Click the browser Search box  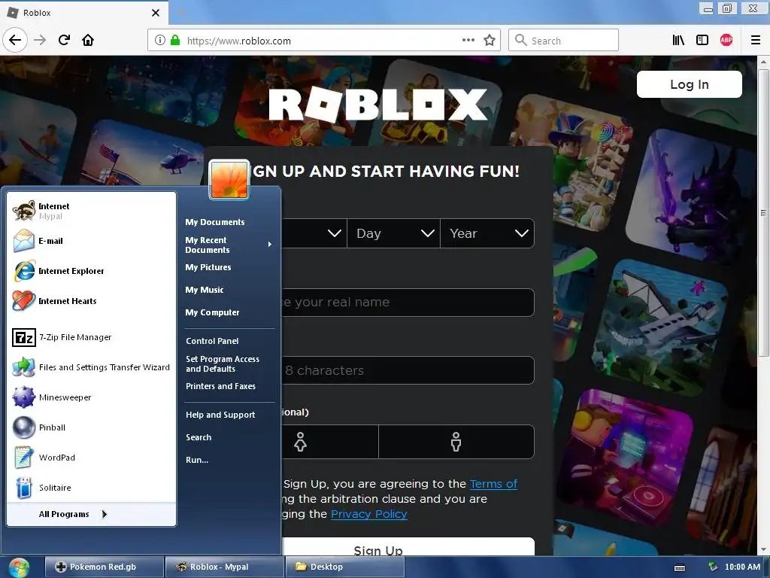(563, 41)
